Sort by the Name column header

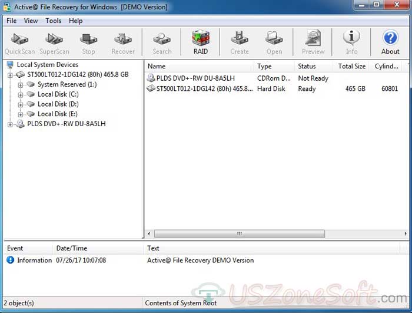click(199, 67)
